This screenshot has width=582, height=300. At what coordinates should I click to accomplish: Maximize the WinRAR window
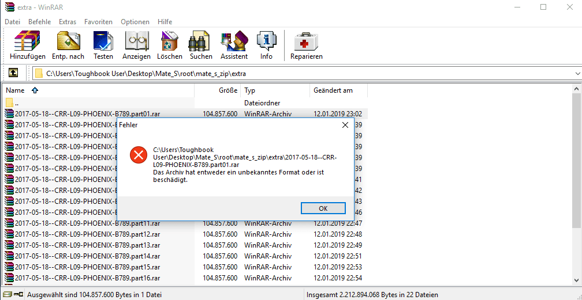(543, 7)
